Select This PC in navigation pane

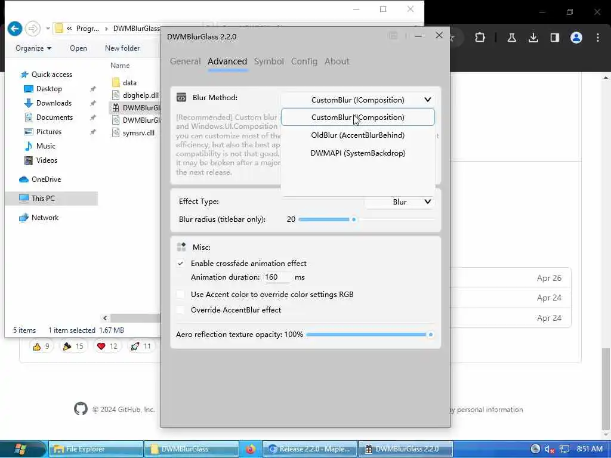pyautogui.click(x=51, y=198)
